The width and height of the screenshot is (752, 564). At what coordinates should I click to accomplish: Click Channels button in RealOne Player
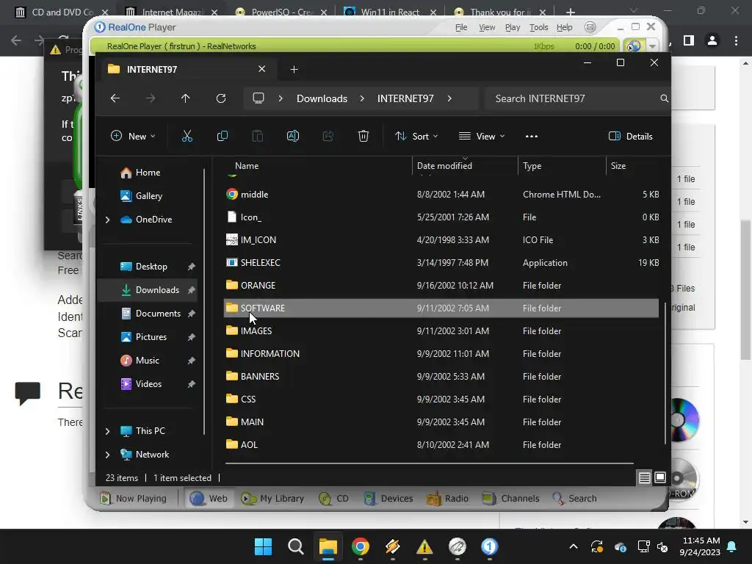(x=510, y=499)
